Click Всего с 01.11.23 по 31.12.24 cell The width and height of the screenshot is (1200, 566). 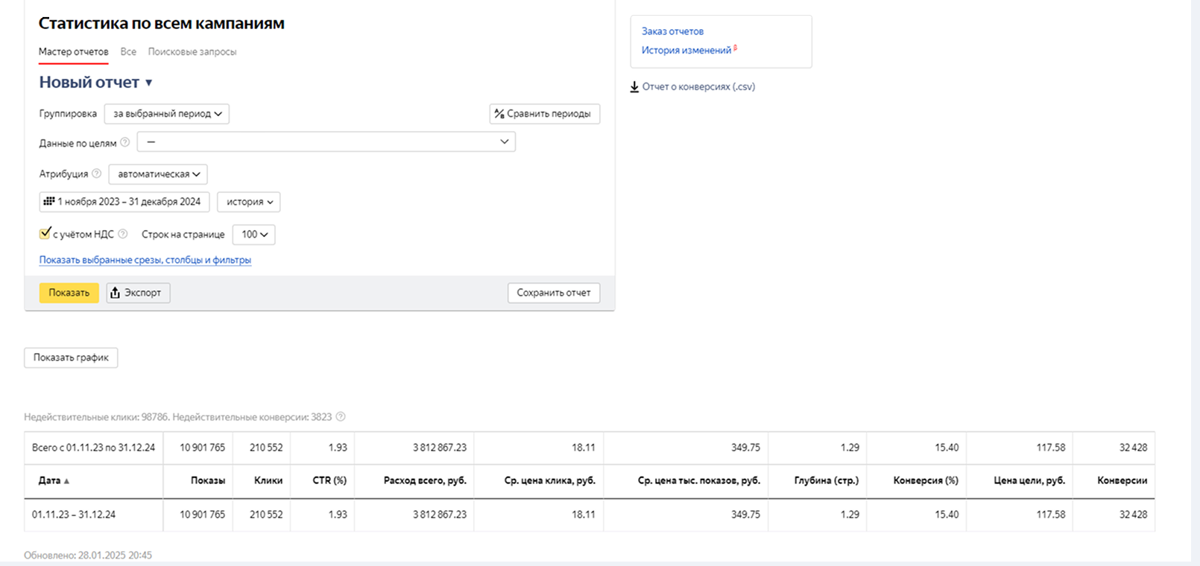click(x=94, y=448)
